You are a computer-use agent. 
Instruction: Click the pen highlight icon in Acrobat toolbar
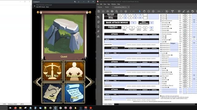(x=184, y=11)
